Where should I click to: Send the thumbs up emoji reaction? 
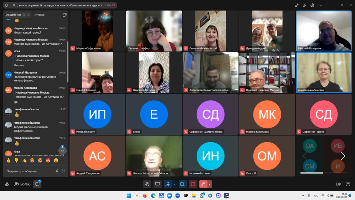pos(8,160)
